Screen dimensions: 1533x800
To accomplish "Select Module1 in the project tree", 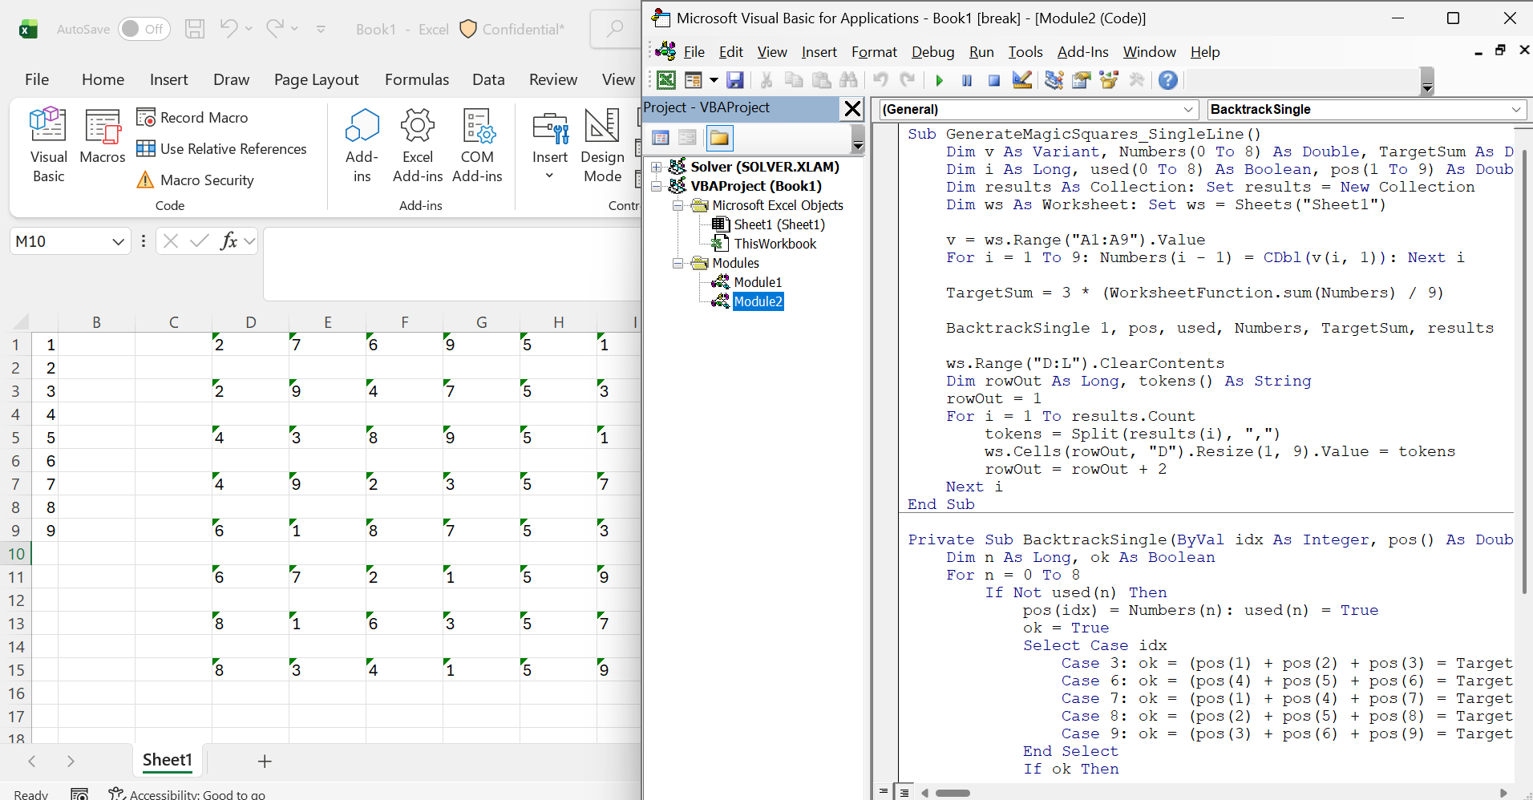I will point(757,282).
